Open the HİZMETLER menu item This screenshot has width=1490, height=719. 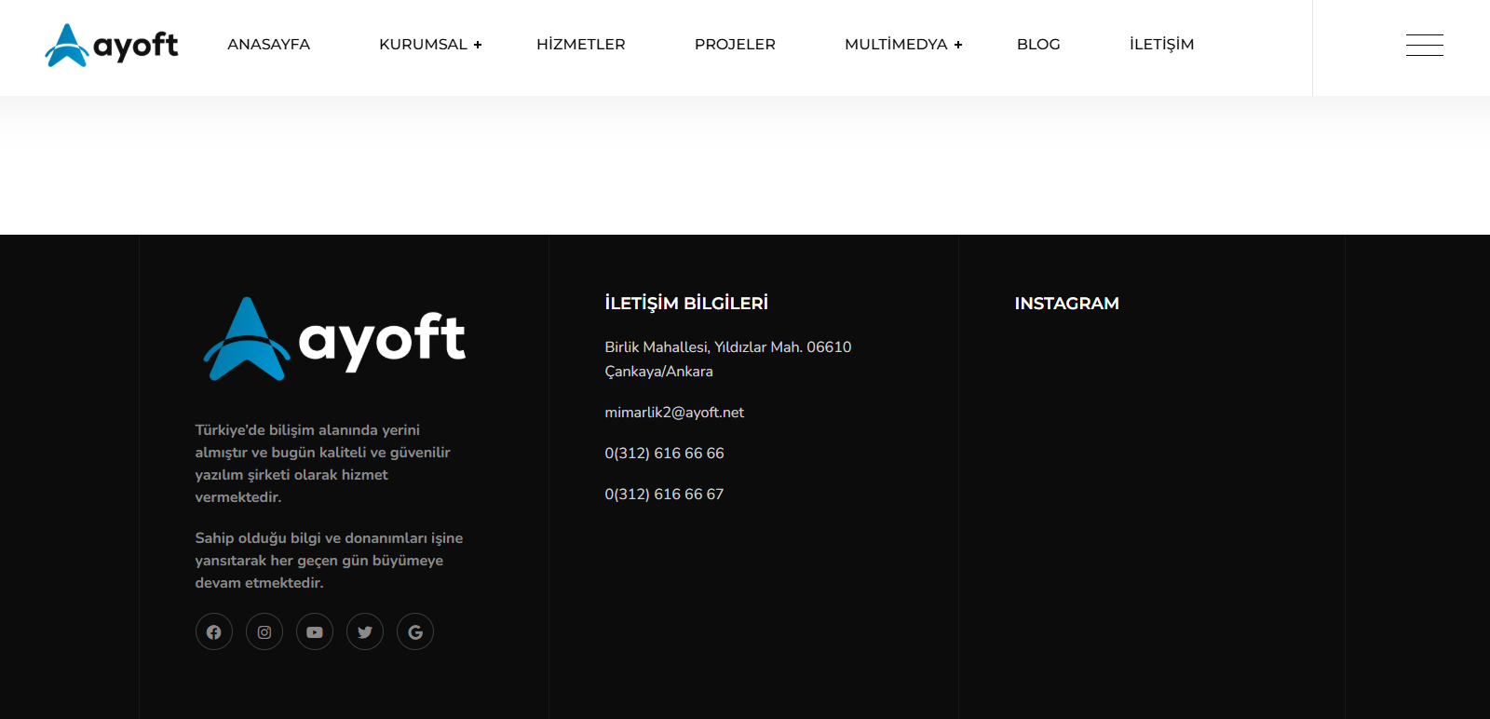580,45
